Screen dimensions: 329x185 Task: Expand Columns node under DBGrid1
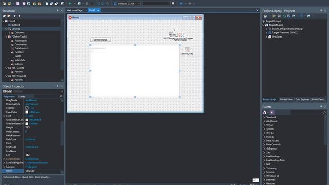(9, 33)
